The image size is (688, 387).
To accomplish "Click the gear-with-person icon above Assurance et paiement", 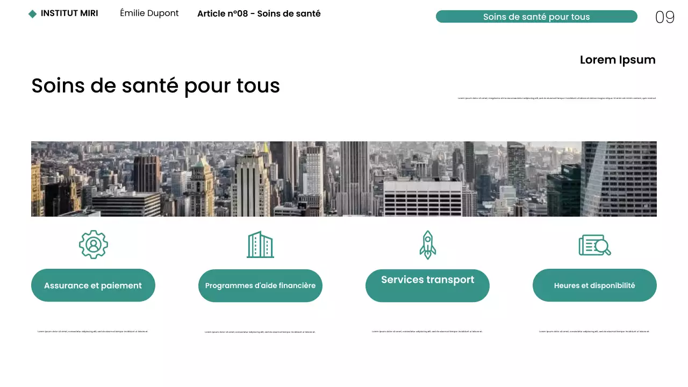I will tap(93, 245).
